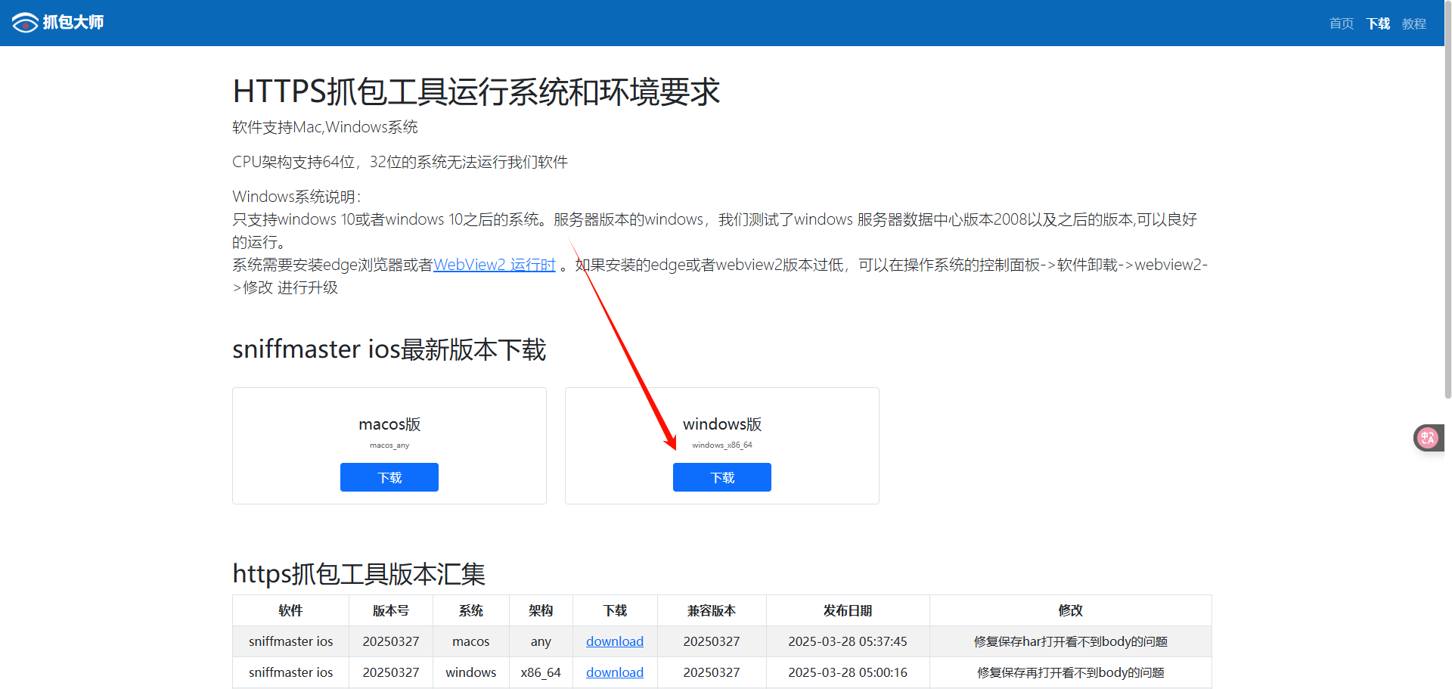
Task: Click the 抓包大师 logo in the header
Action: 58,23
